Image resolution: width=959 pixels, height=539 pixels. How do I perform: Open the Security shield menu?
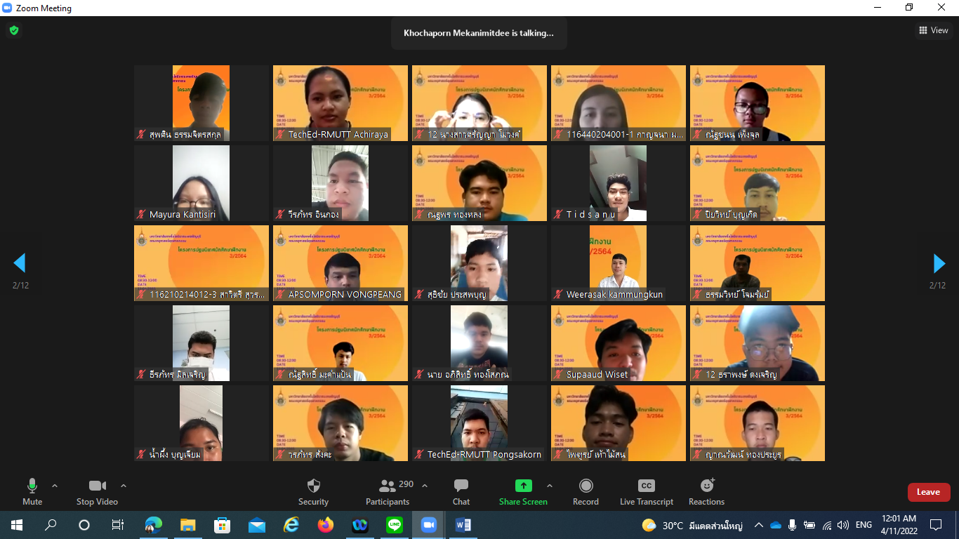click(313, 491)
